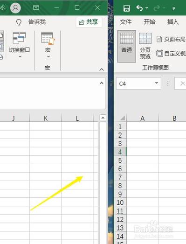186x244 pixels.
Task: Select row 7 header
Action: (x=120, y=177)
